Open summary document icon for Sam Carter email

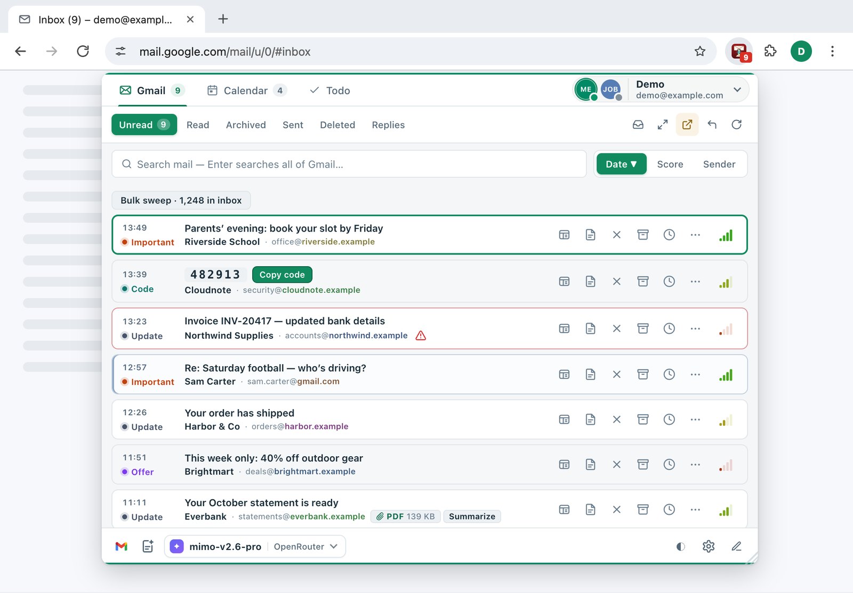point(590,374)
